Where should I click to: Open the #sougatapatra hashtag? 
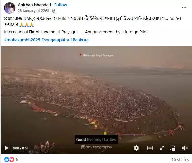tap(55, 40)
